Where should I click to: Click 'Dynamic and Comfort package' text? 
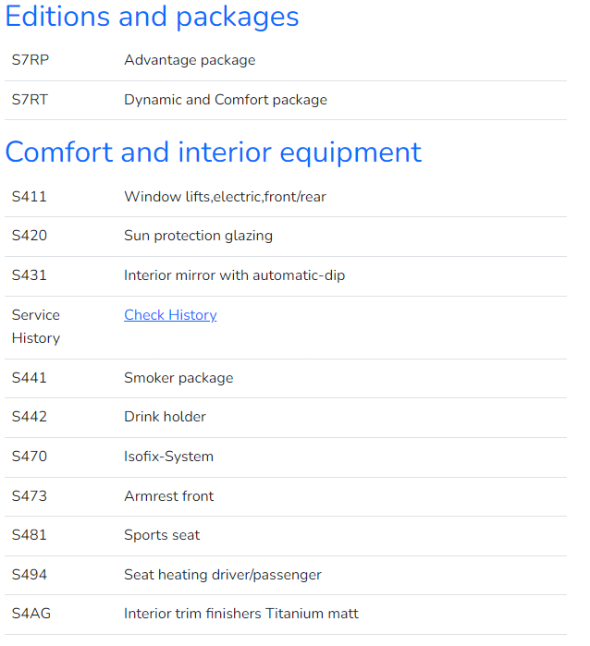click(226, 100)
